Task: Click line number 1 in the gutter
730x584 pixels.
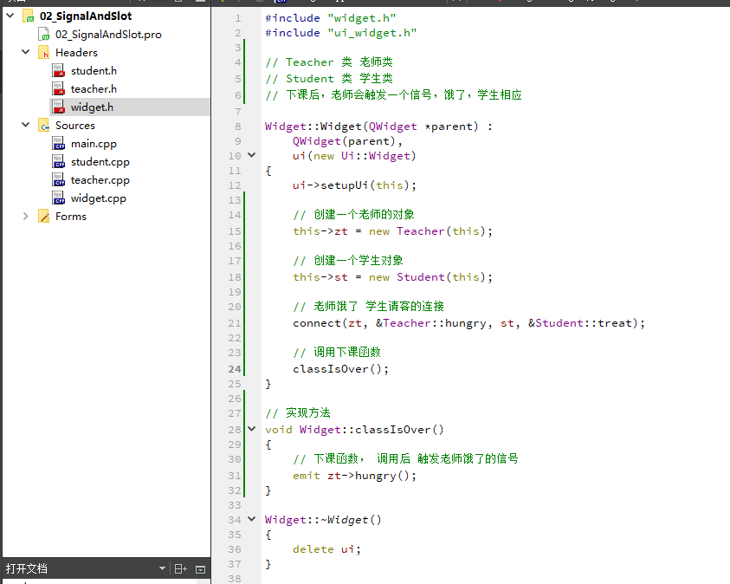Action: coord(238,18)
